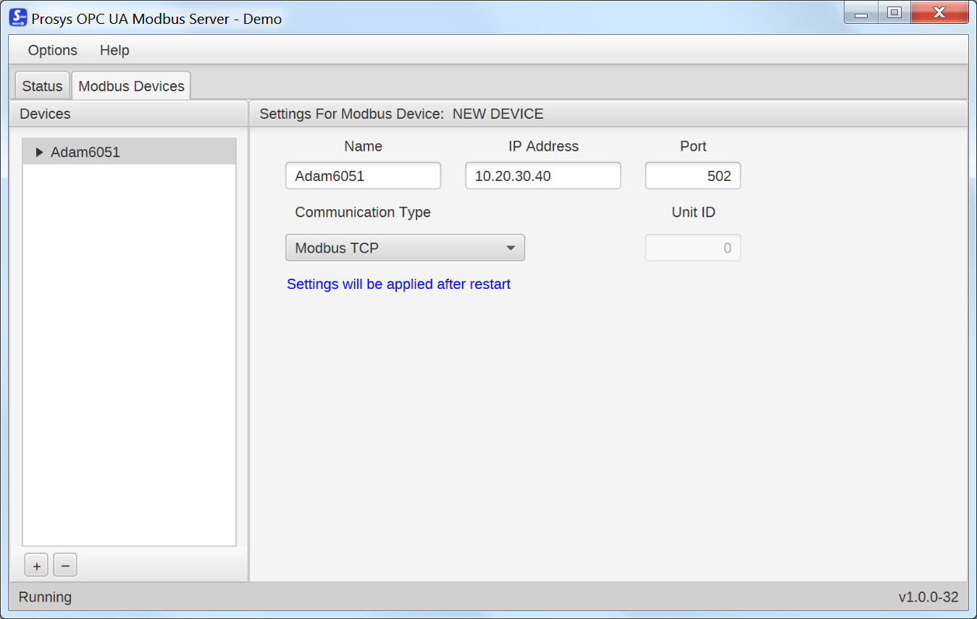Click the Port field showing 502
The width and height of the screenshot is (977, 619).
click(x=693, y=176)
